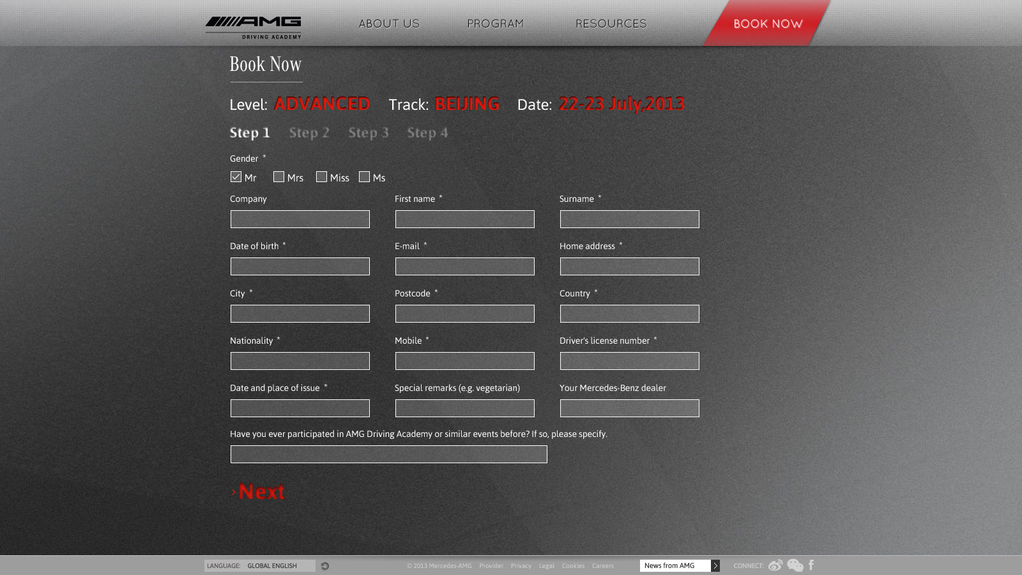Focus the Company input field
This screenshot has width=1022, height=575.
[300, 219]
